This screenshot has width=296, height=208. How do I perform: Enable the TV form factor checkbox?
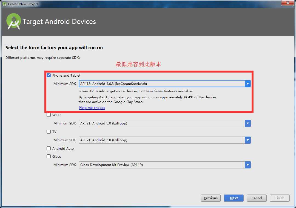[x=49, y=132]
